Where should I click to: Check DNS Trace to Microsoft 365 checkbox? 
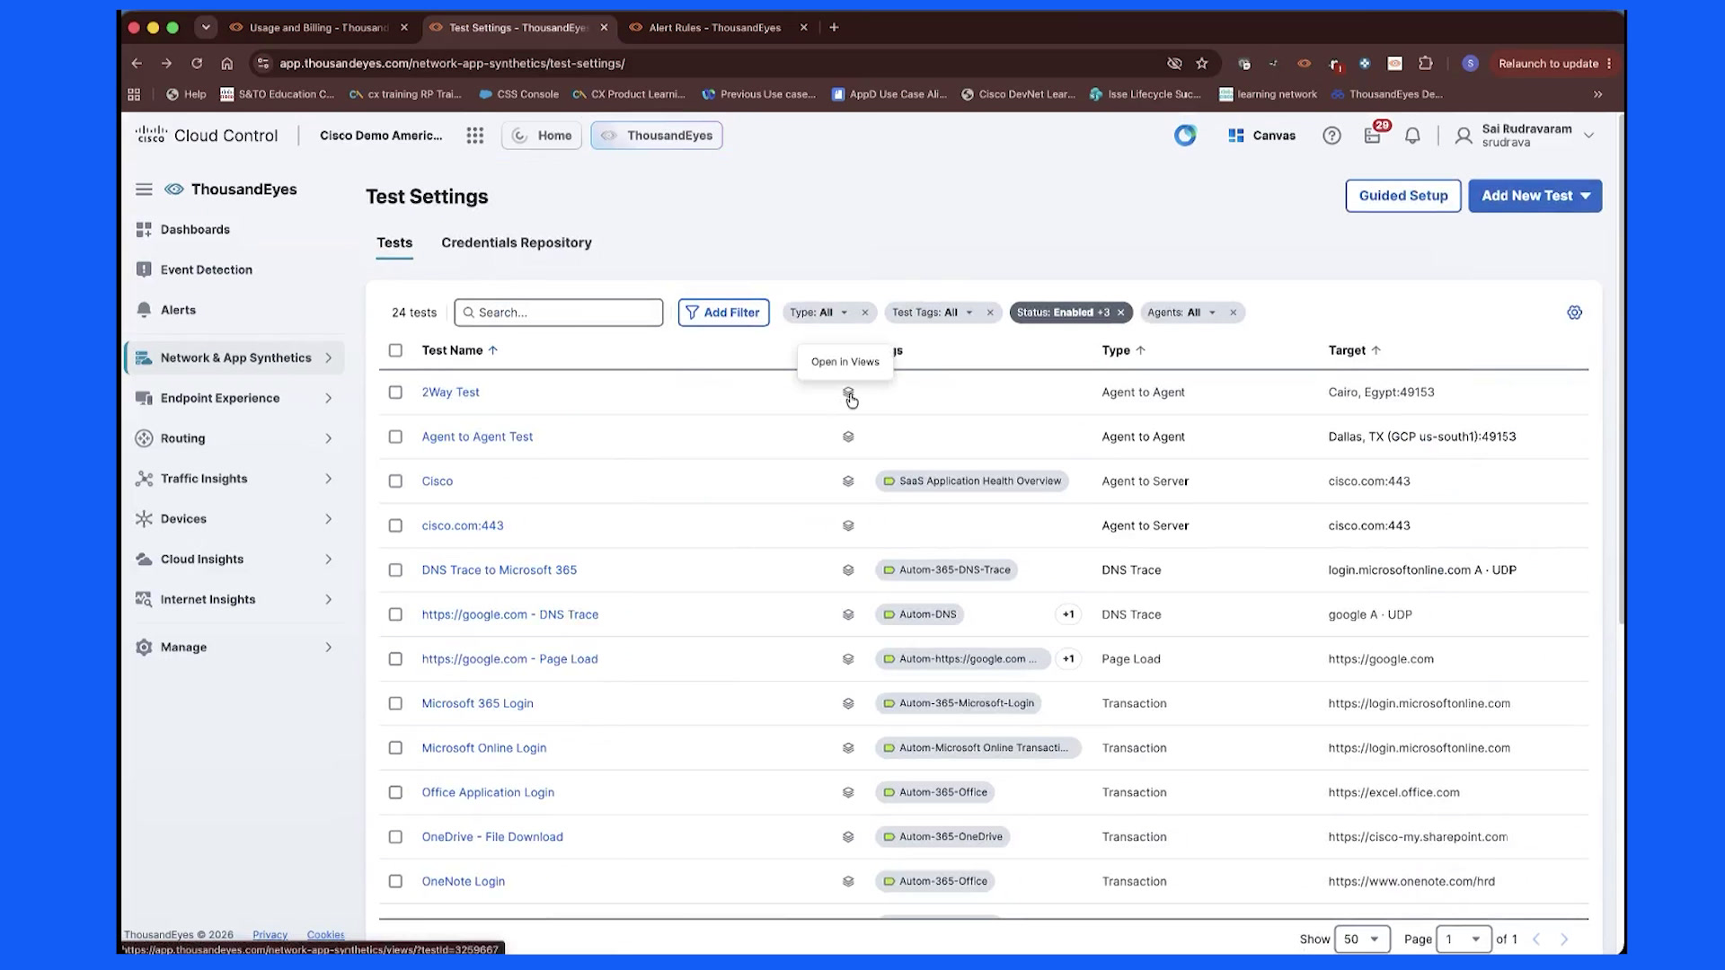coord(395,570)
